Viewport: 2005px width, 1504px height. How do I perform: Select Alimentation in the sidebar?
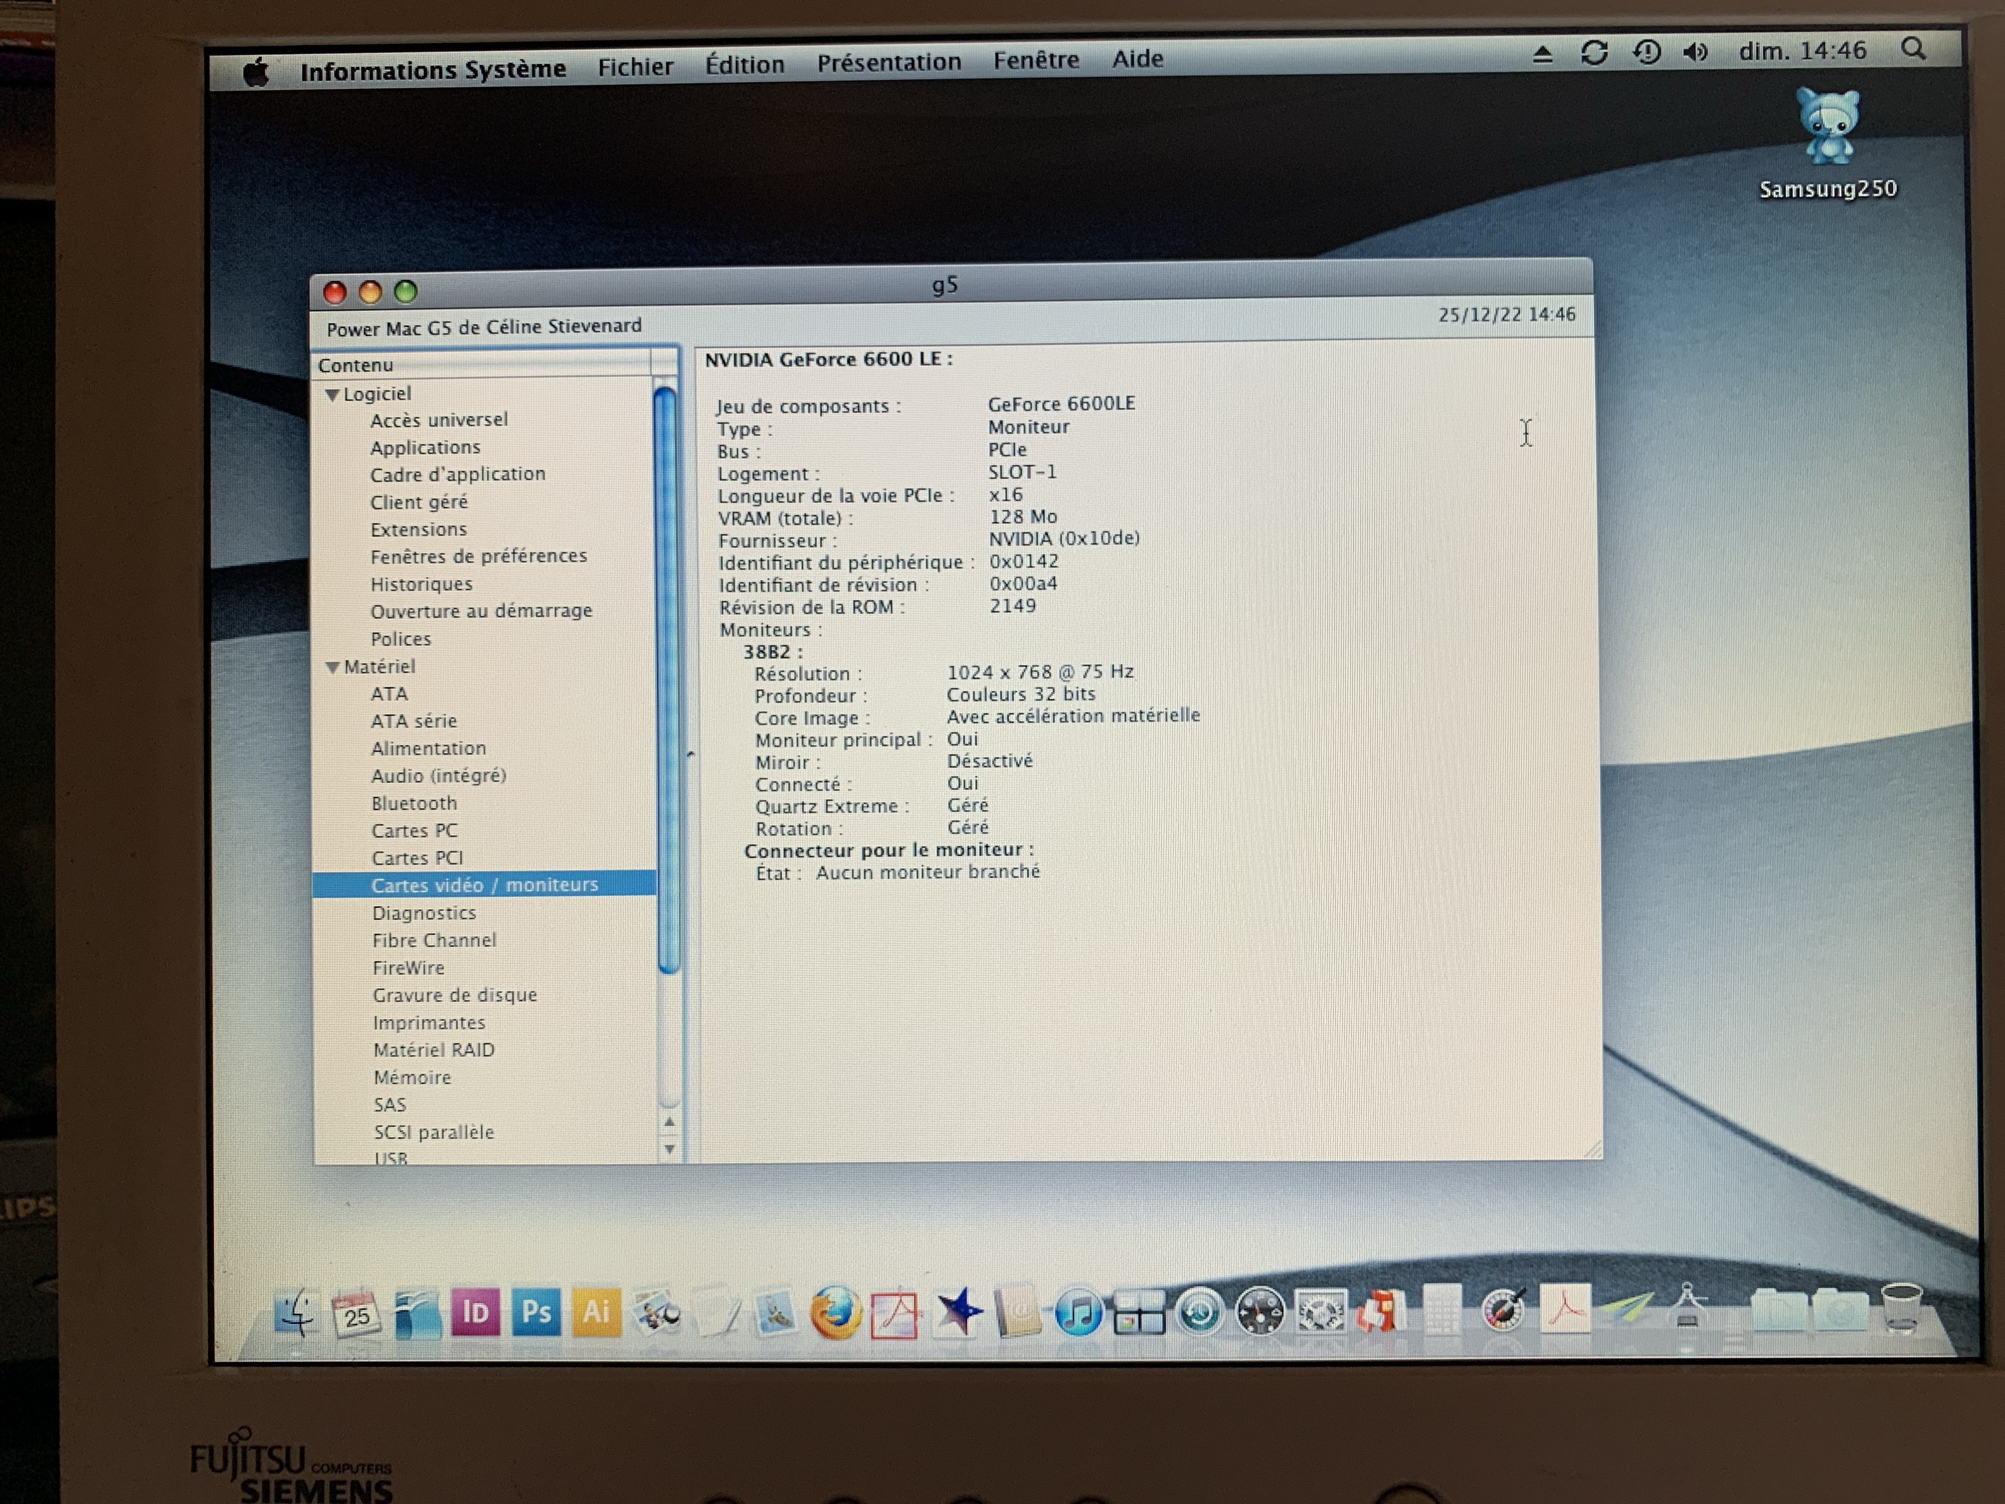coord(429,748)
